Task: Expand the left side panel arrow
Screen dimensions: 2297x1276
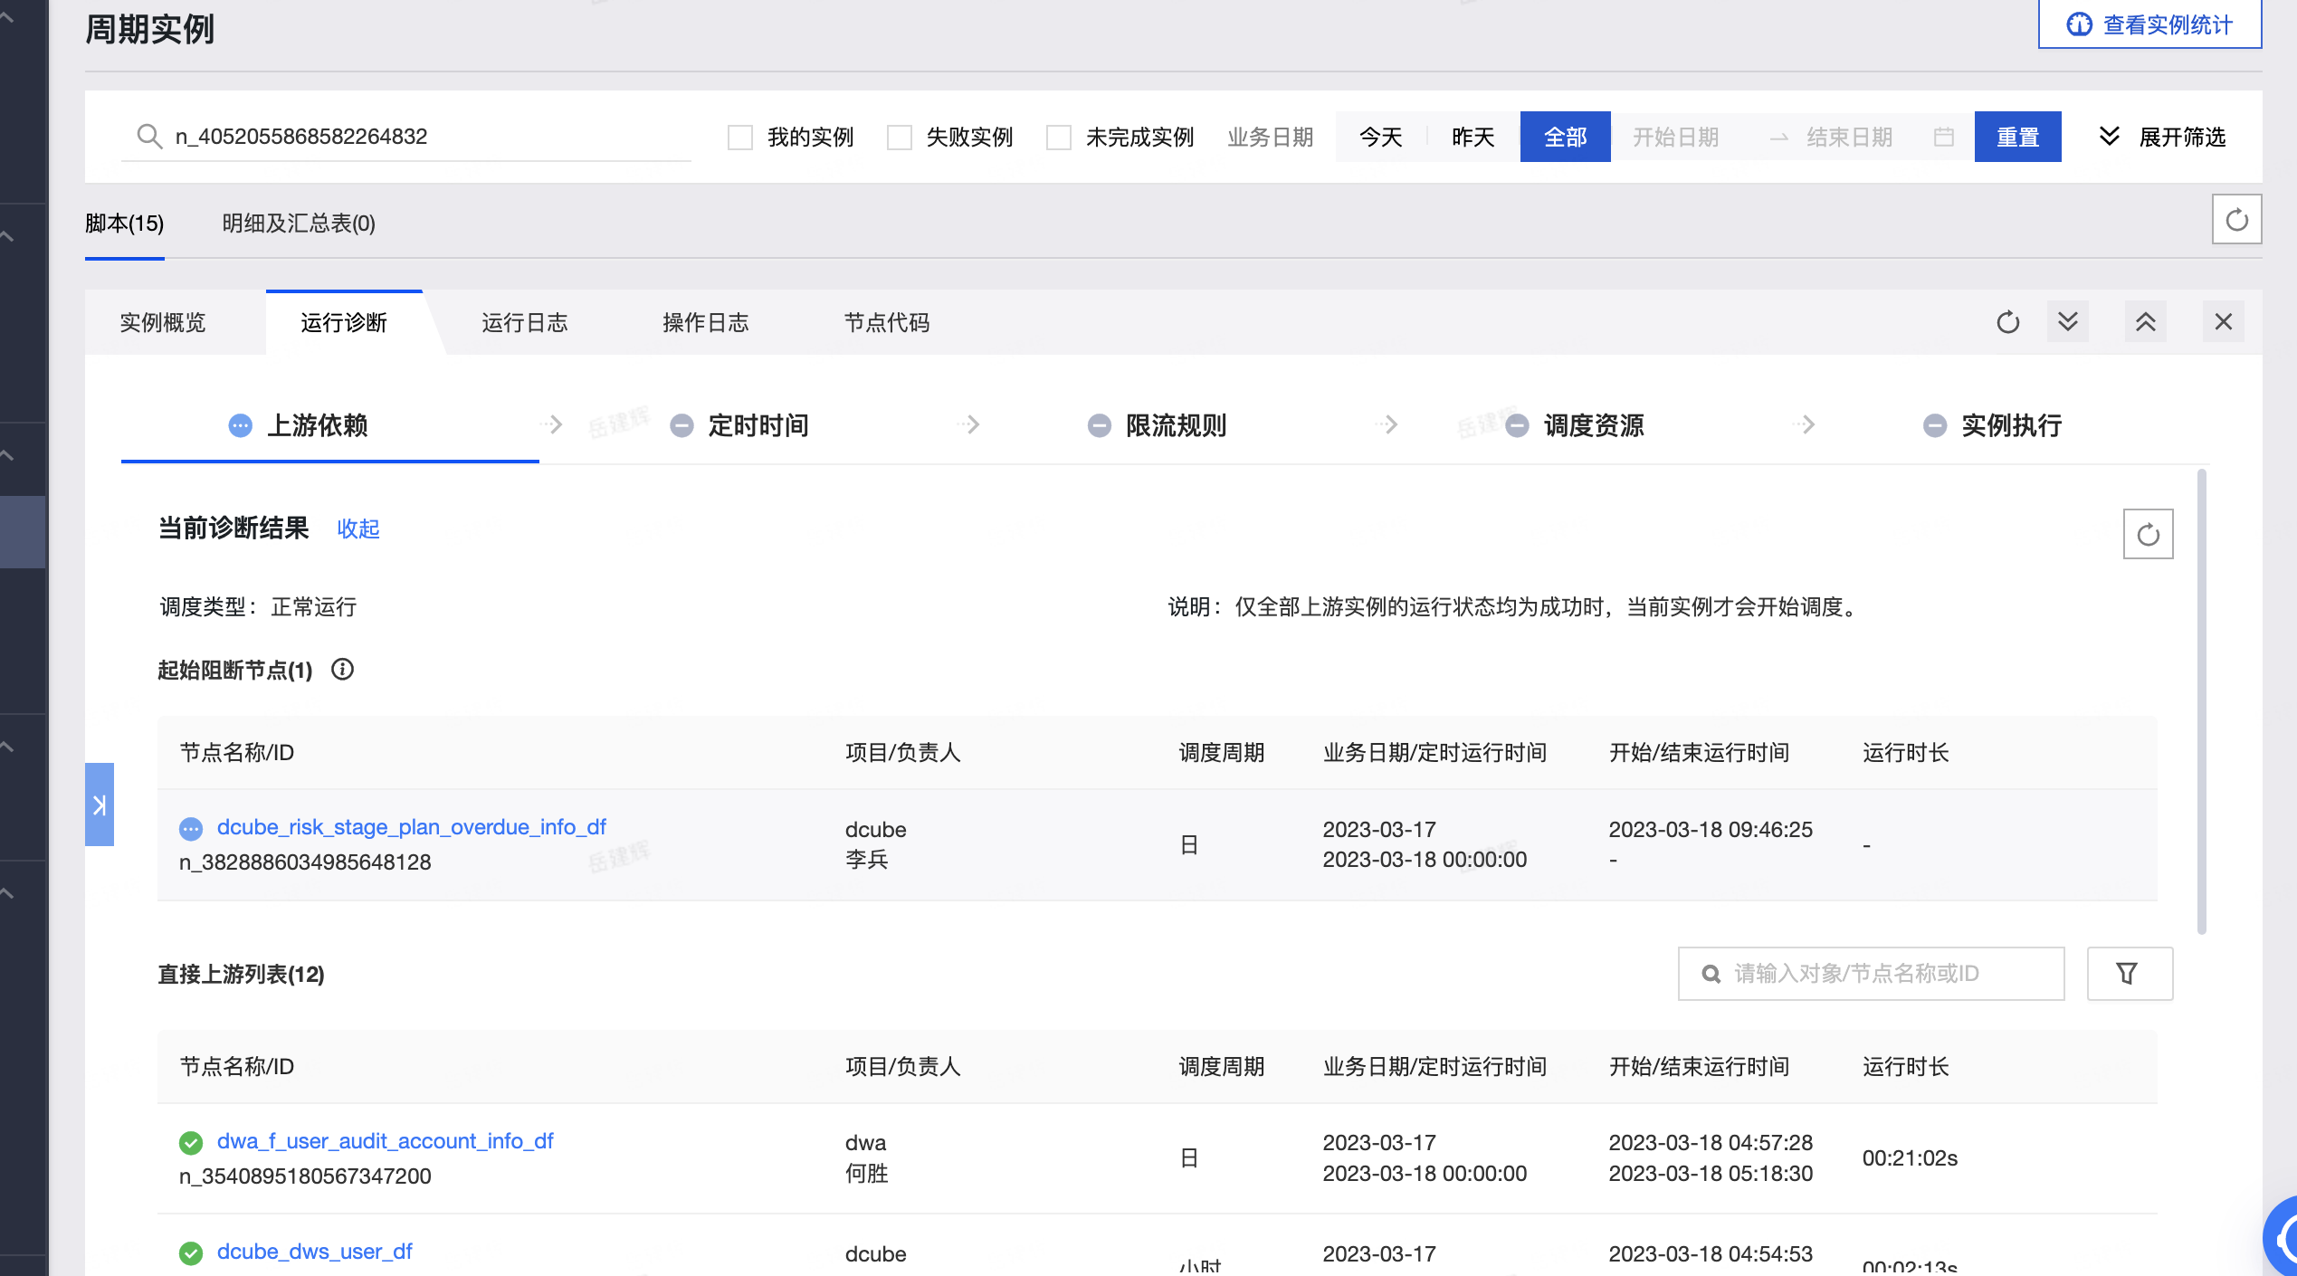Action: click(100, 805)
